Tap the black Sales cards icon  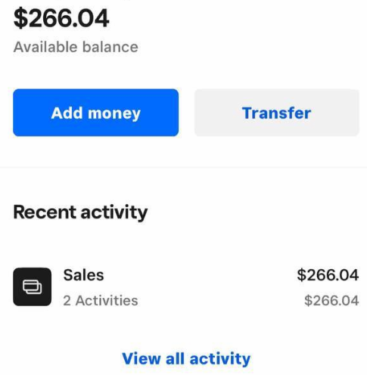(32, 287)
